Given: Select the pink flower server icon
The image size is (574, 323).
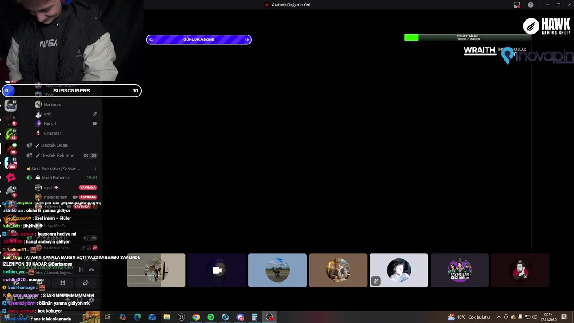Looking at the screenshot, I should click(x=11, y=178).
